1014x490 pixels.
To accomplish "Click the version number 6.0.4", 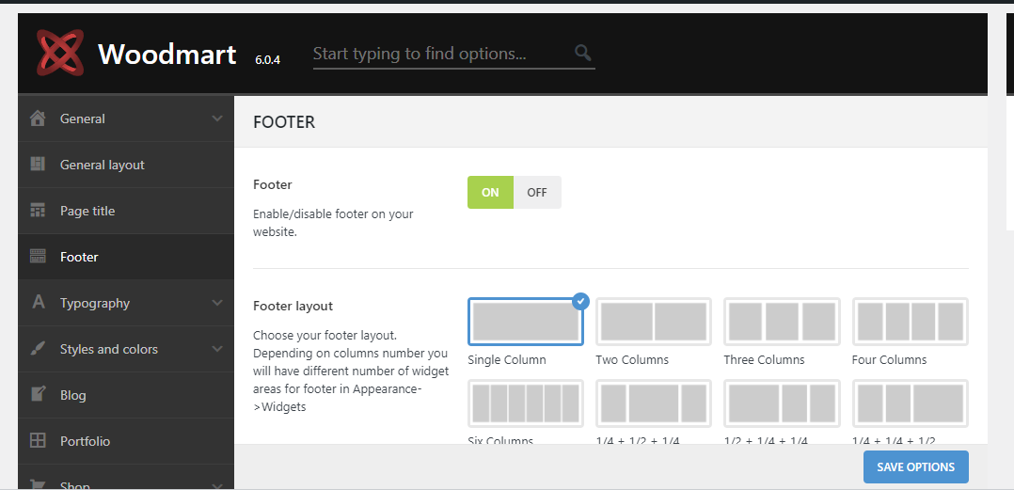I will coord(268,60).
